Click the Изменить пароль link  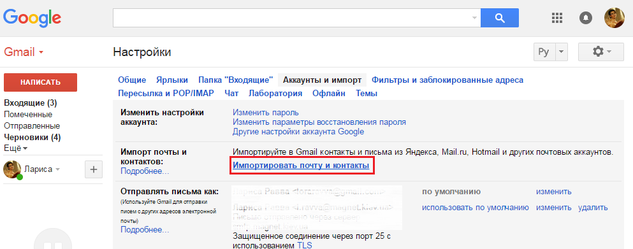pyautogui.click(x=266, y=112)
